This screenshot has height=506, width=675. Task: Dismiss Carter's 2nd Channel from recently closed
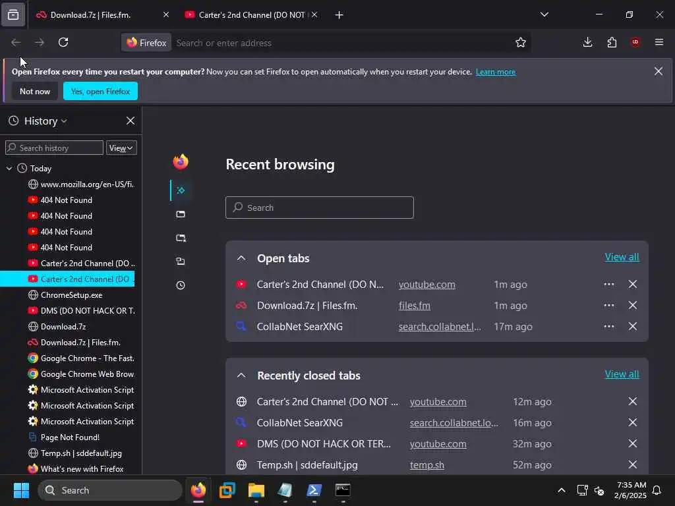(x=632, y=401)
